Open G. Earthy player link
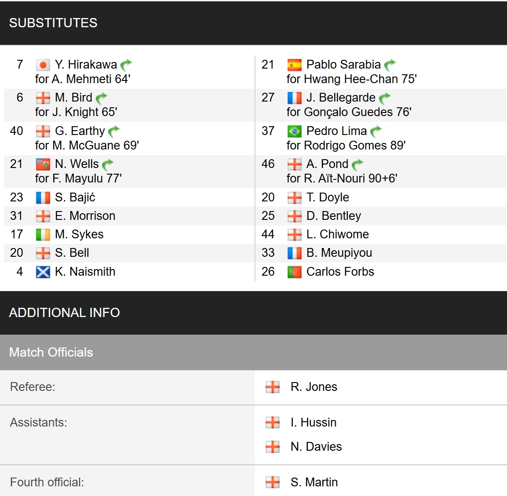Viewport: 507px width, 496px height. point(80,131)
